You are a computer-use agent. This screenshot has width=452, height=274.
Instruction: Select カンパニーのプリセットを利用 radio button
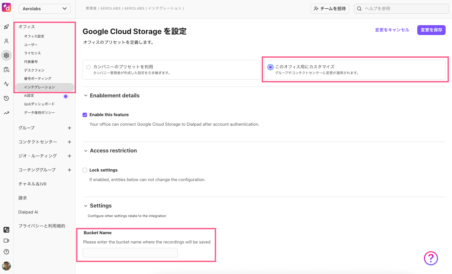pos(89,67)
